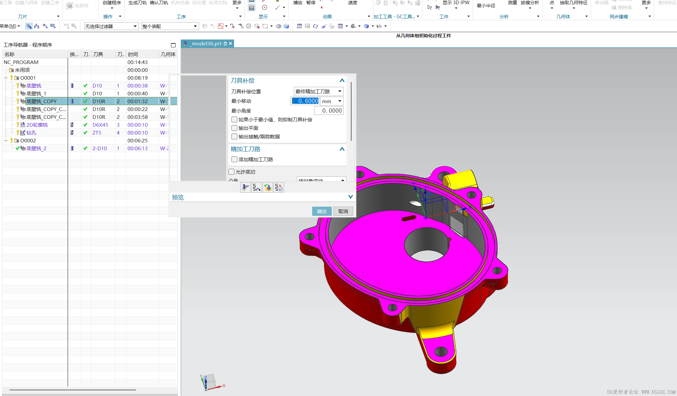The width and height of the screenshot is (677, 396).
Task: Click the paint brush edit display icon
Action: pos(324,26)
